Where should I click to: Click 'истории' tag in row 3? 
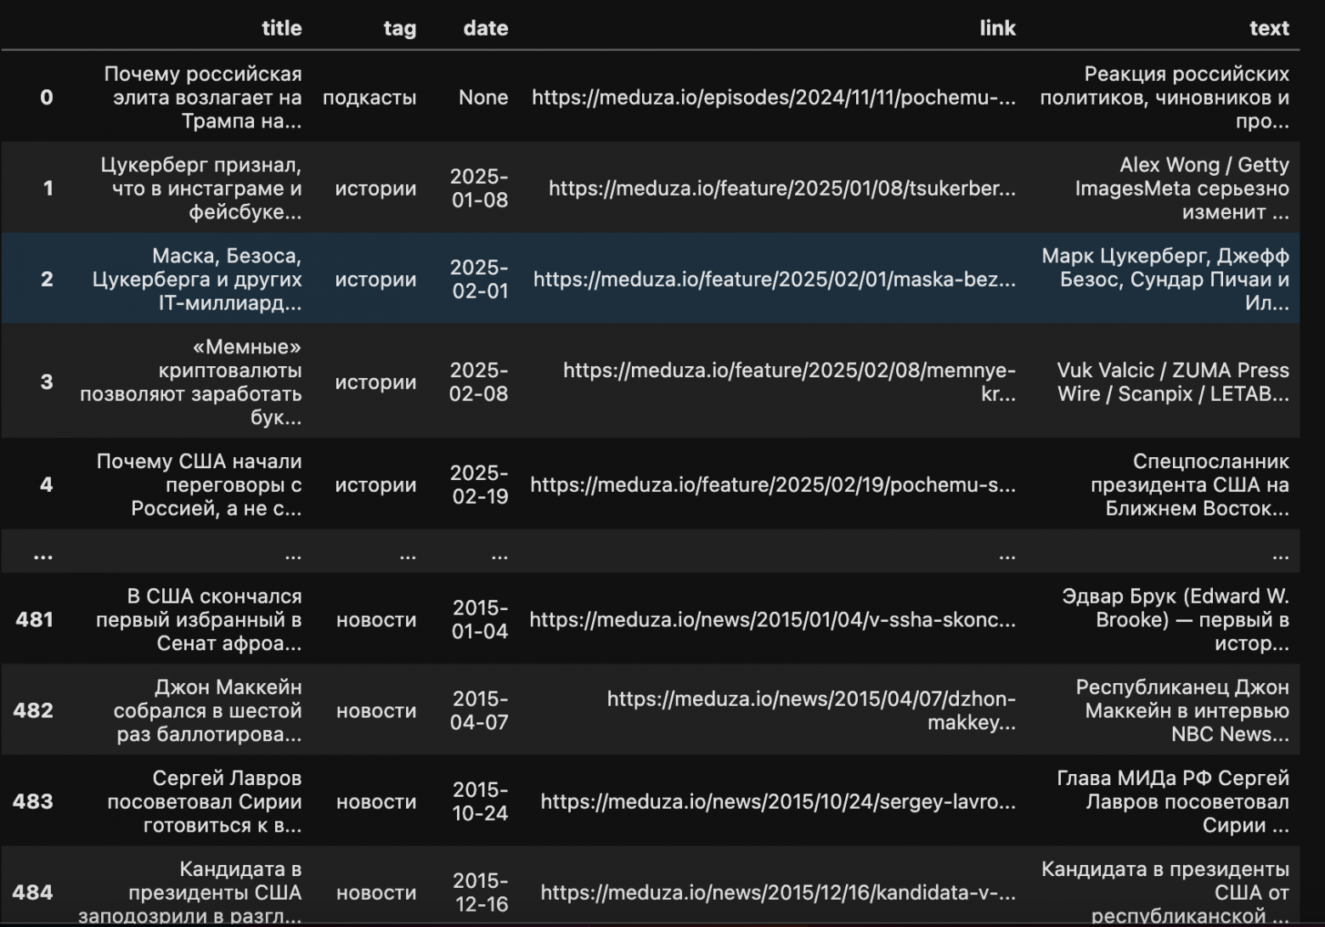(375, 382)
